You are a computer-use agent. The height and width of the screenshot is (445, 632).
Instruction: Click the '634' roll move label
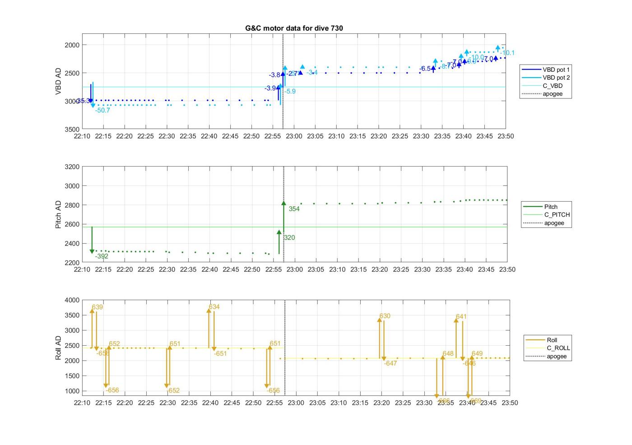pos(214,307)
